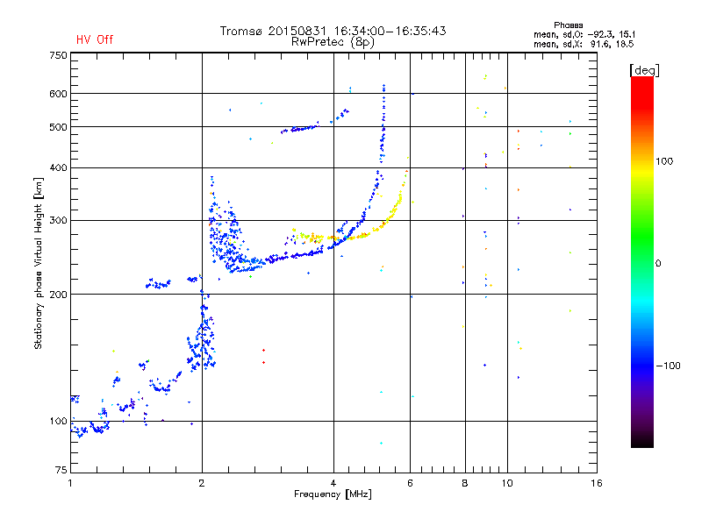Click the '[deg]' colorbar unit label
Image resolution: width=702 pixels, height=526 pixels.
coord(644,70)
